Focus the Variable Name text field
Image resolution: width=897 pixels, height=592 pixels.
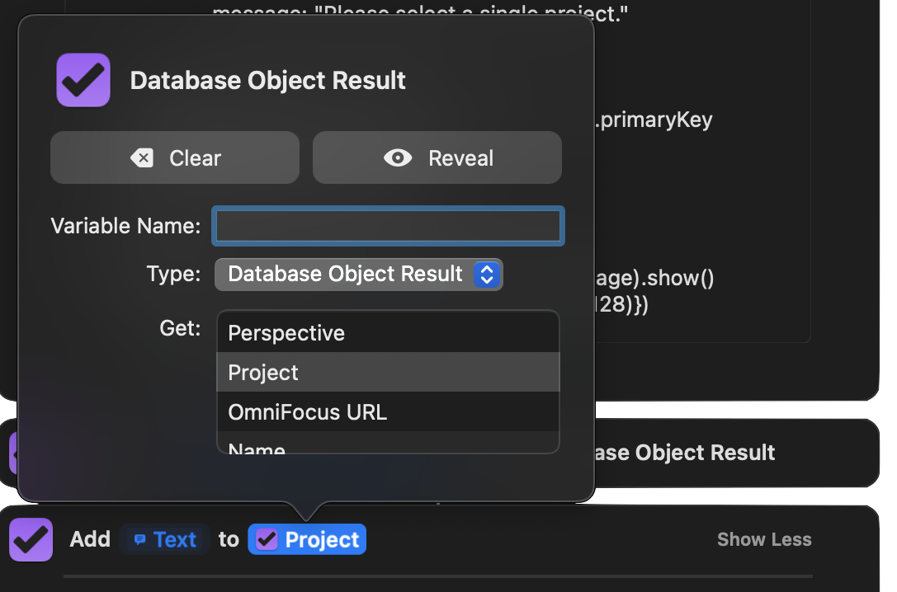(x=388, y=226)
